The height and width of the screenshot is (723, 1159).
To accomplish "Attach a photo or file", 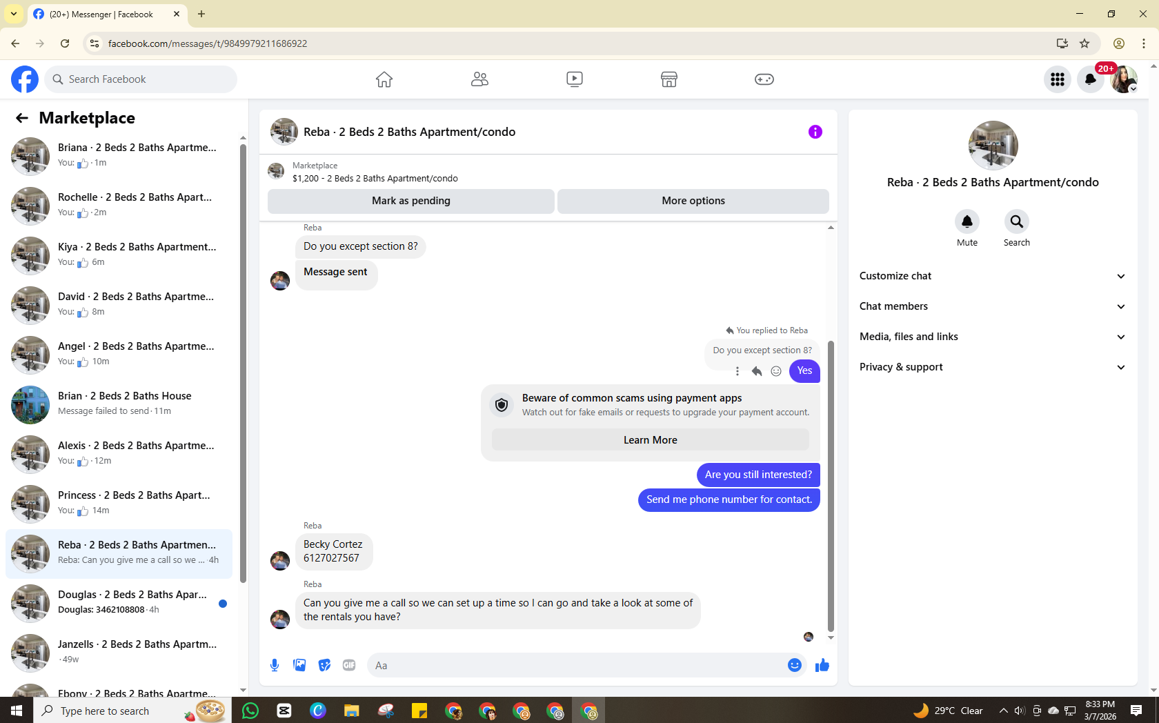I will pos(299,665).
